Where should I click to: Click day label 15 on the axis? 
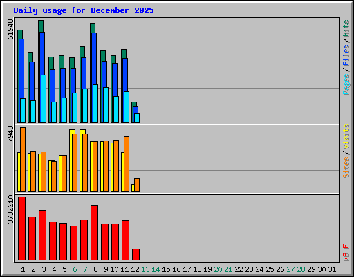coord(166,269)
